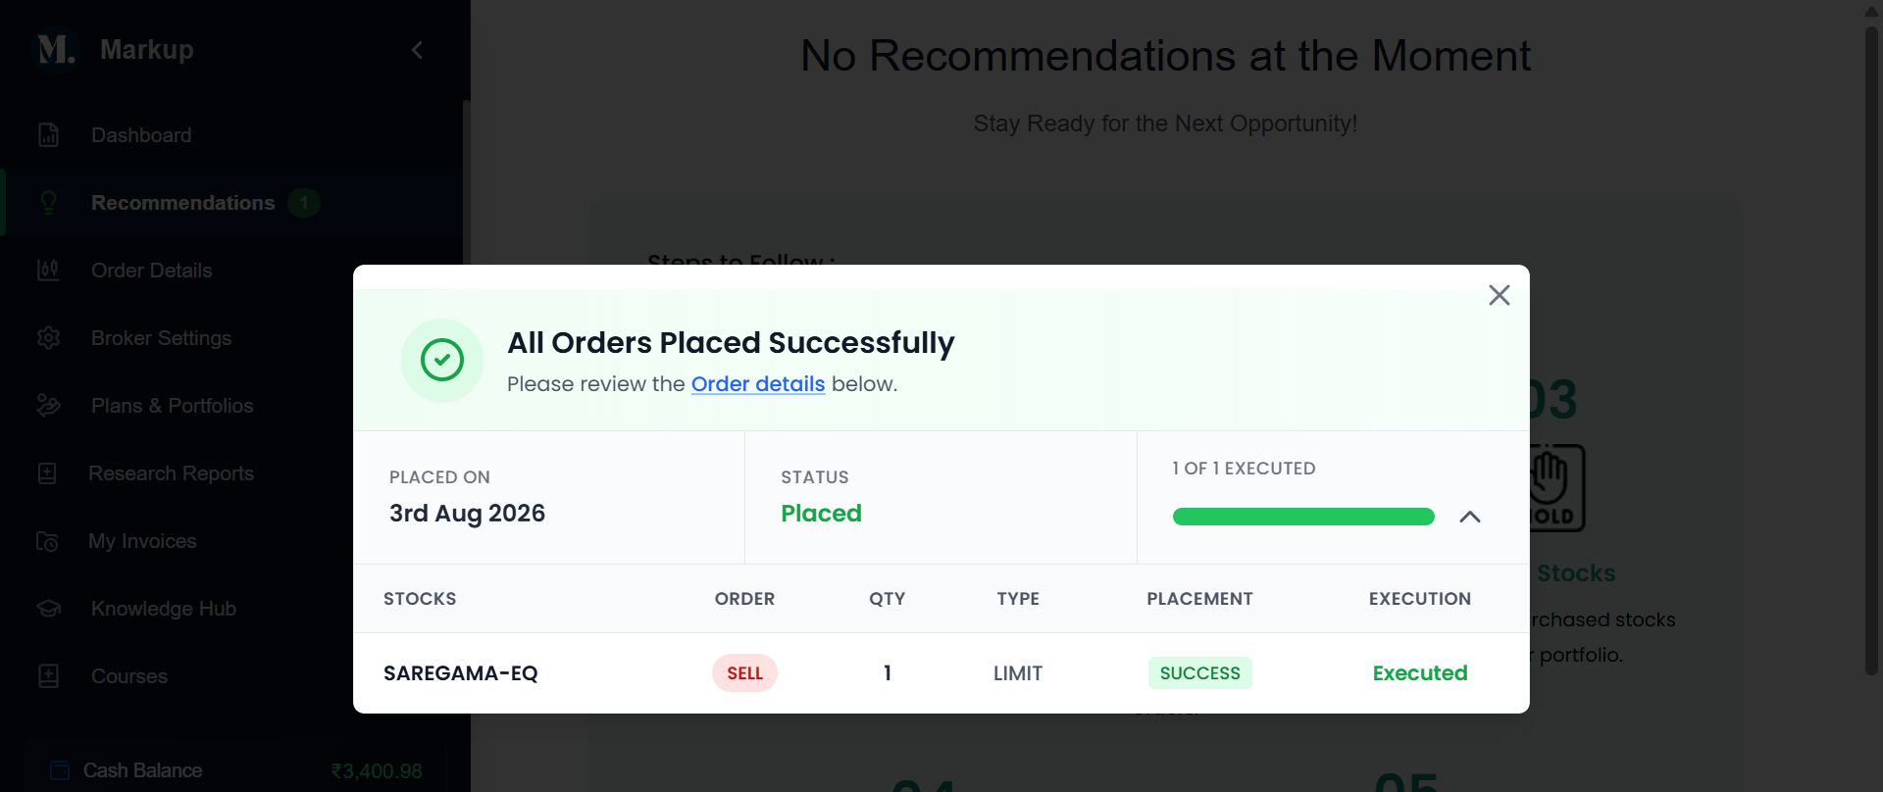Close the orders placed dialog
The image size is (1883, 792).
(1499, 295)
